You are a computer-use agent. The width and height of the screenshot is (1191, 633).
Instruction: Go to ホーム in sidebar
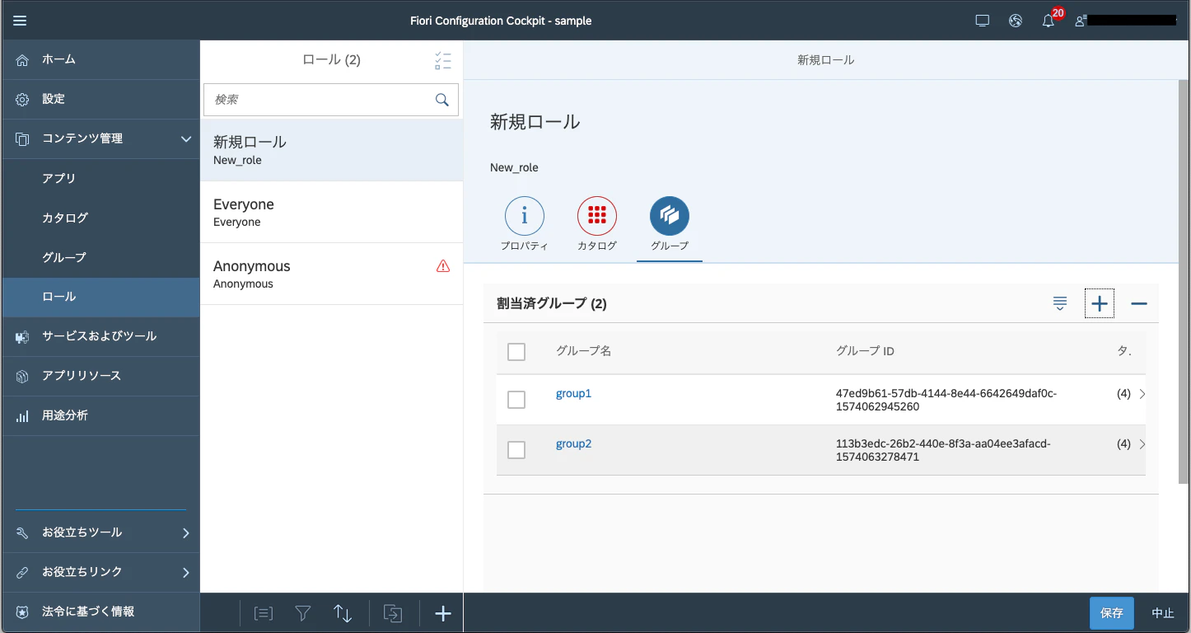(x=100, y=59)
